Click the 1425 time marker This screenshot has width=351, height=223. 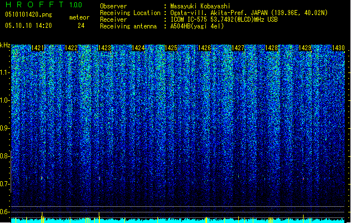click(171, 48)
